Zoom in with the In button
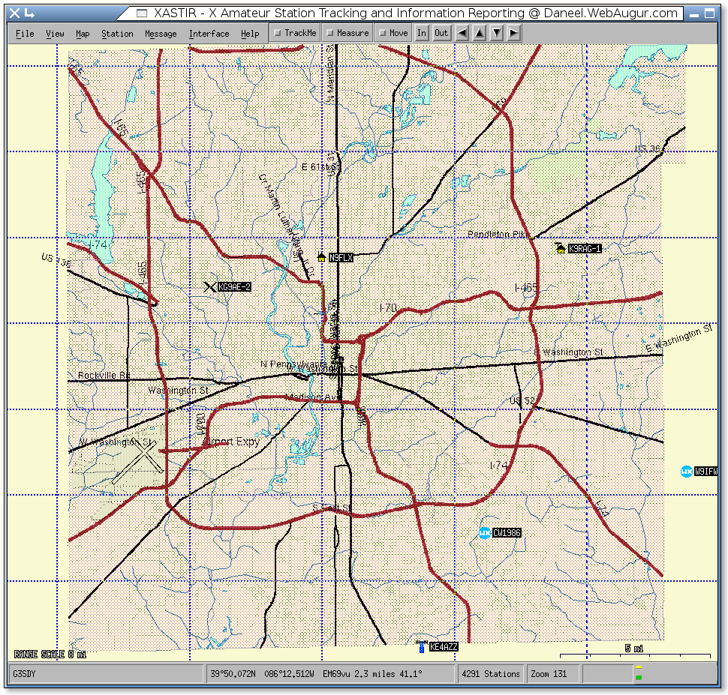 (422, 33)
